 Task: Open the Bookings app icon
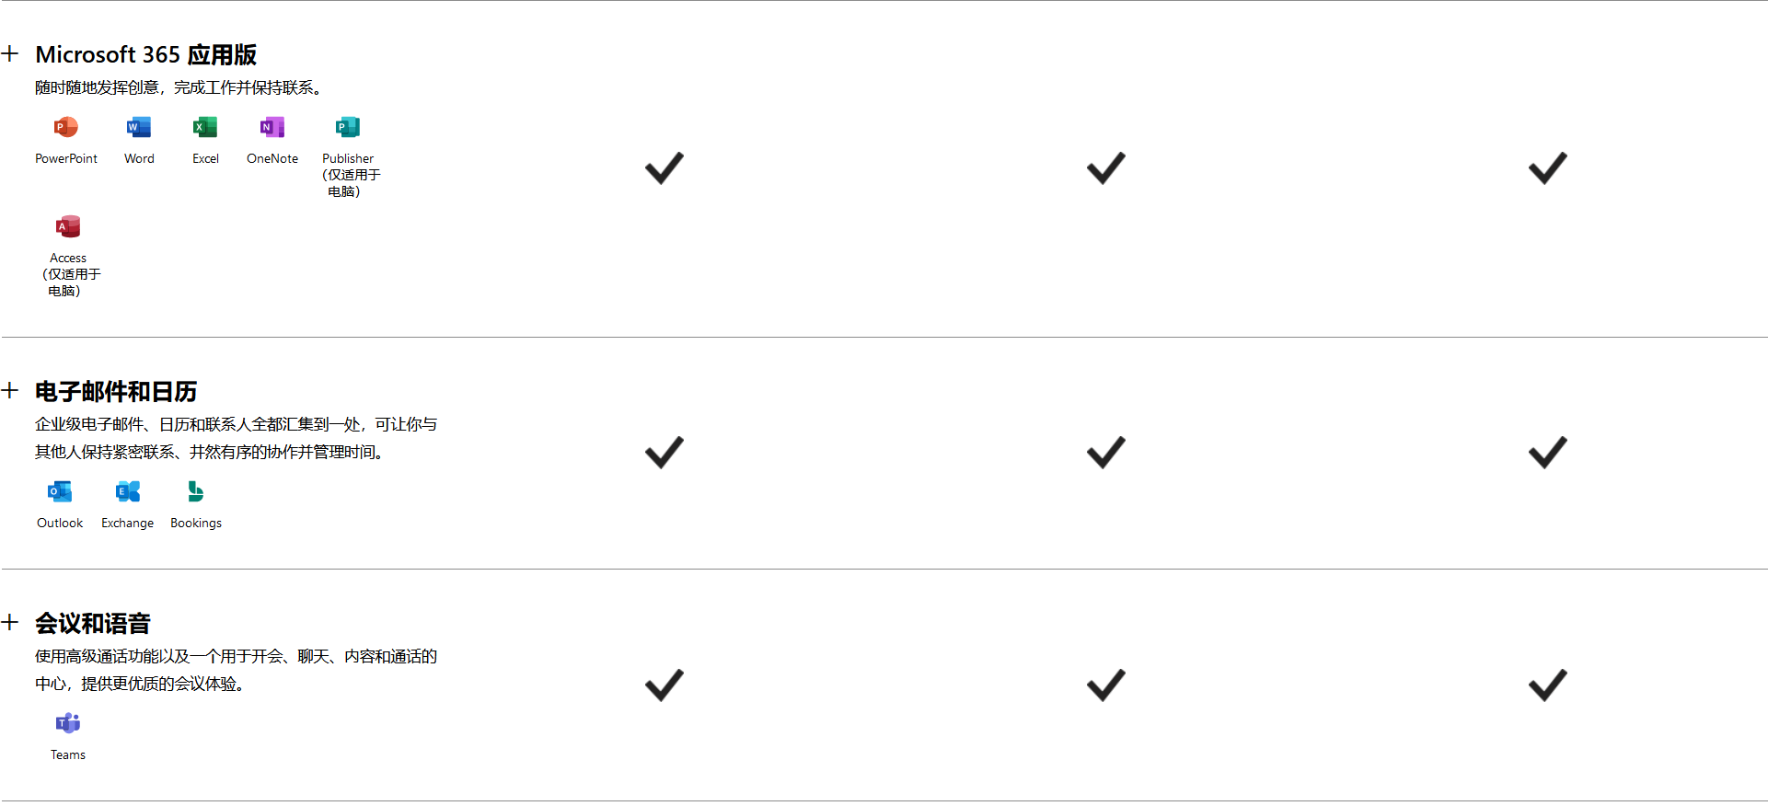click(196, 491)
